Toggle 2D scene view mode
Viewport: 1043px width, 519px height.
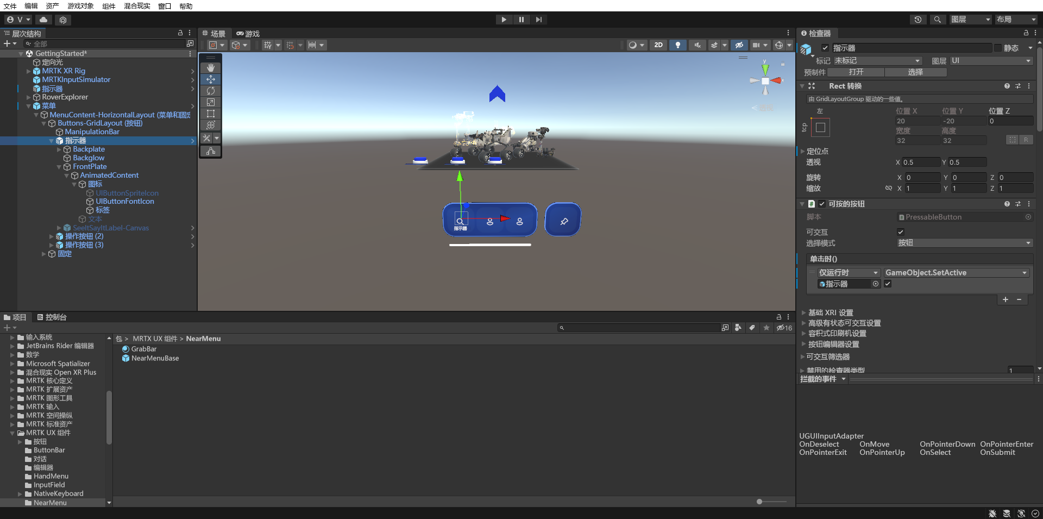pyautogui.click(x=658, y=45)
